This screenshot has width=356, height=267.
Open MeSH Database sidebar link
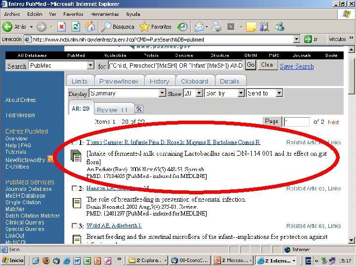point(25,196)
